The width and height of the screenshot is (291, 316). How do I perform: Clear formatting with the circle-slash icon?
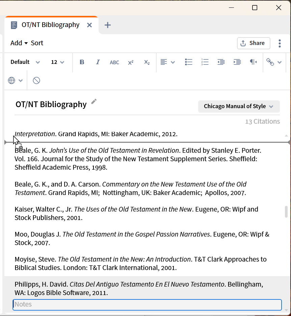point(36,80)
